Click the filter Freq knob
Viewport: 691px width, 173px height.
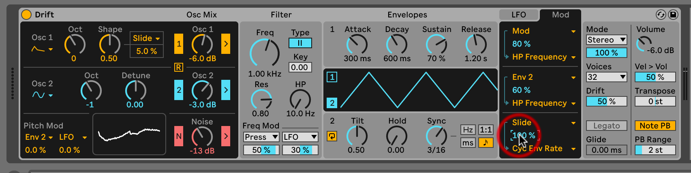pyautogui.click(x=265, y=53)
